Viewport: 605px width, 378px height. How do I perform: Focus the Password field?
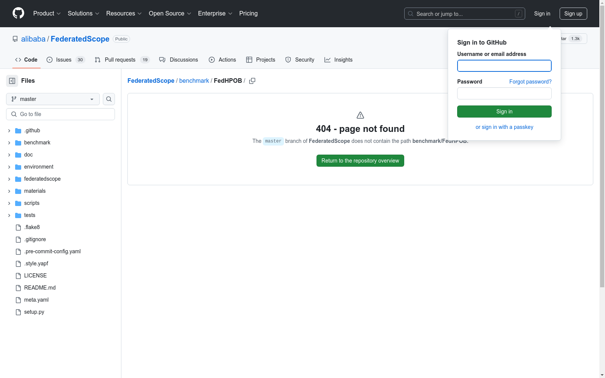click(x=504, y=93)
